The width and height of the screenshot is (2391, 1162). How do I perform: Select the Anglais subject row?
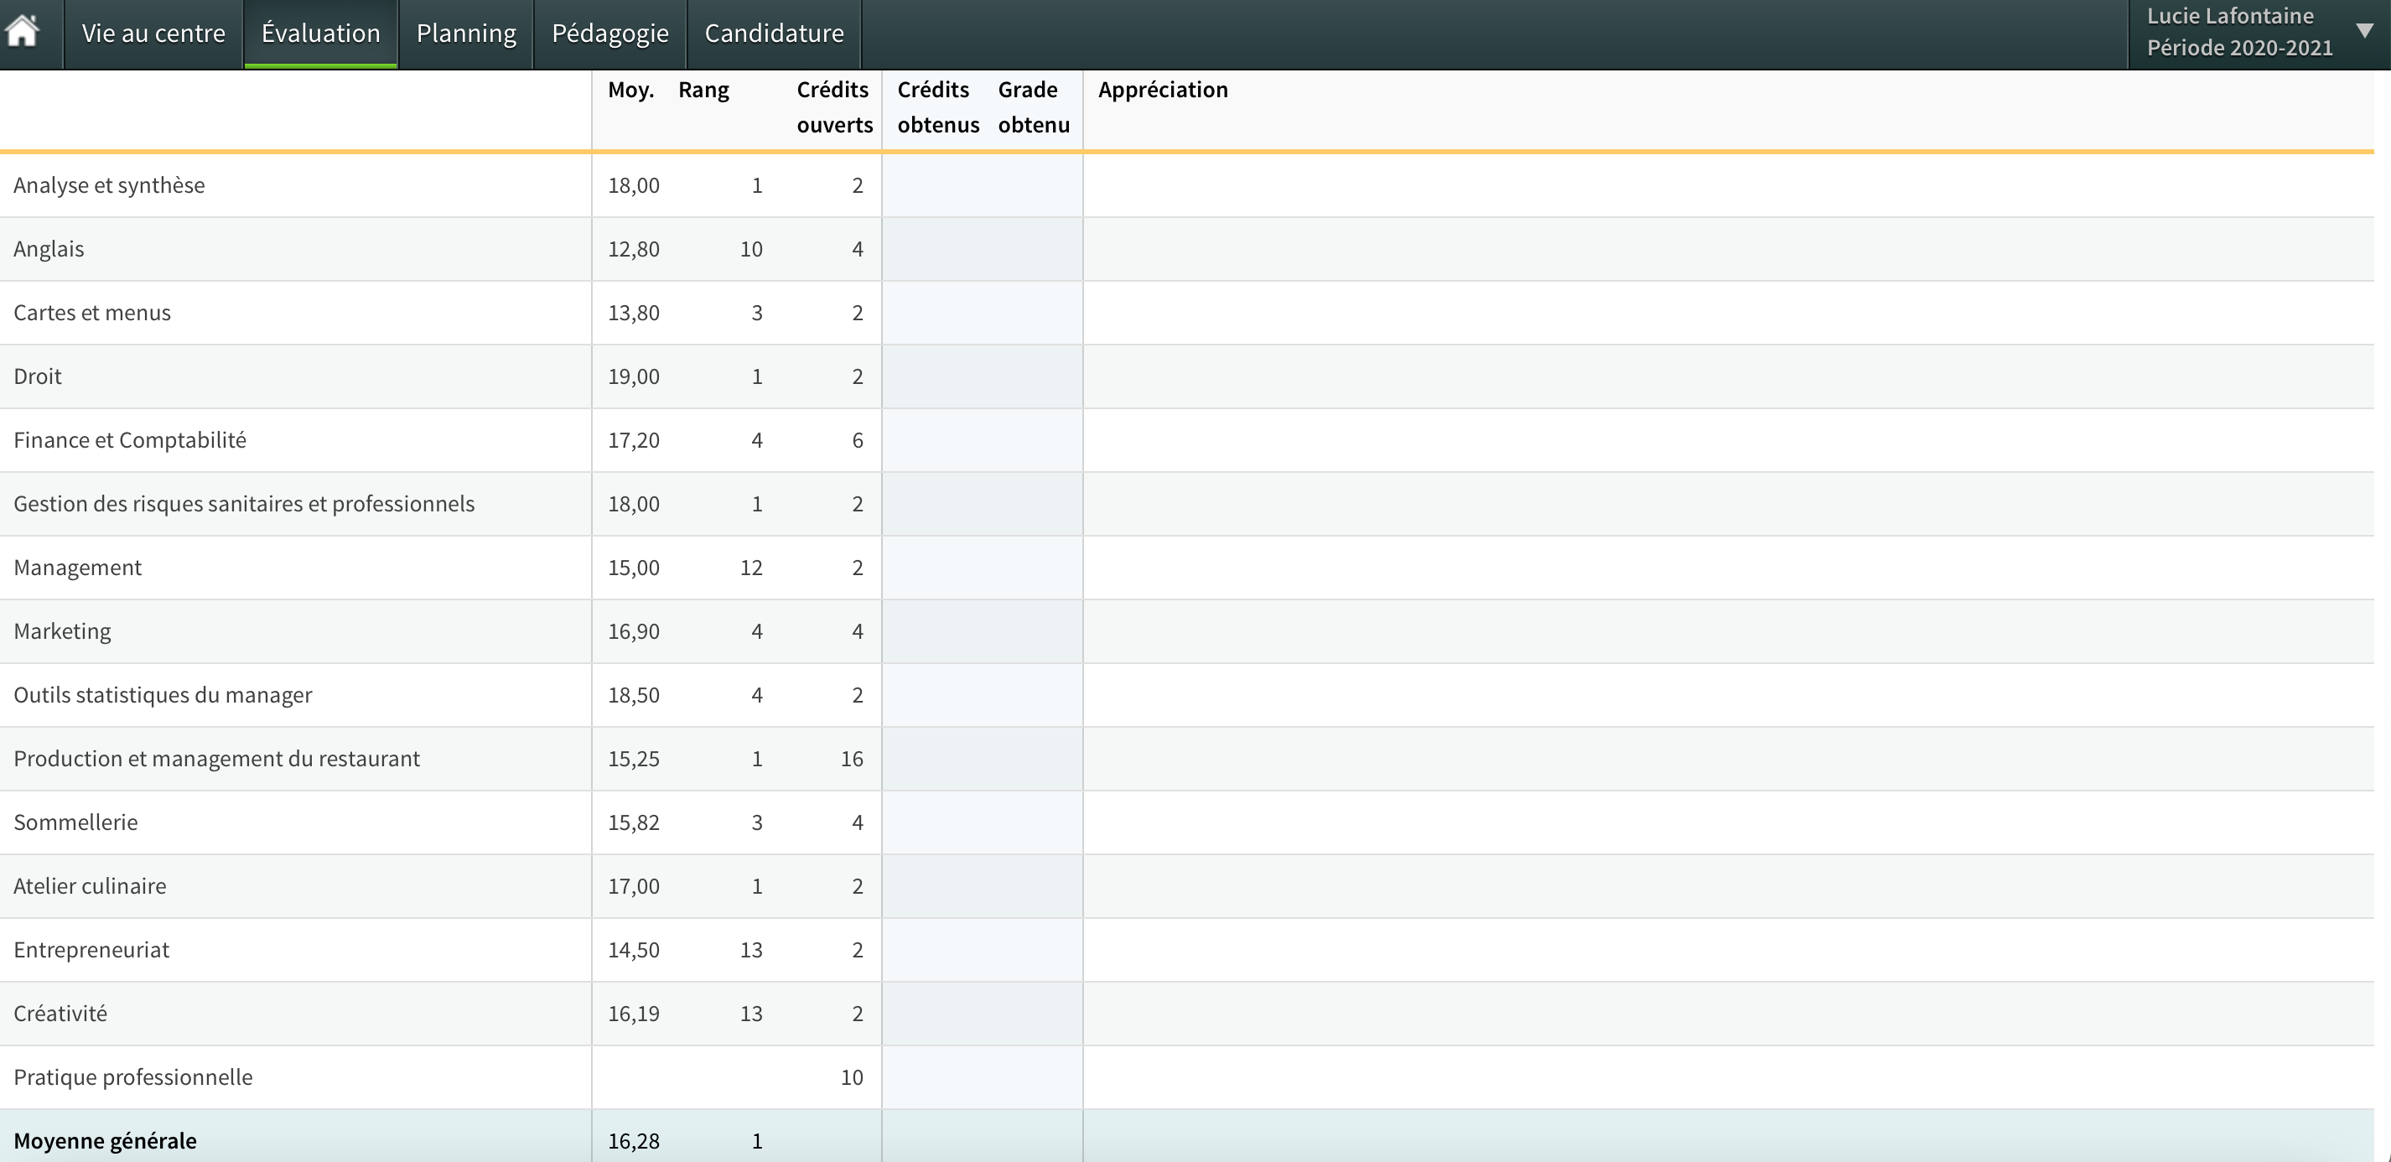coord(49,249)
